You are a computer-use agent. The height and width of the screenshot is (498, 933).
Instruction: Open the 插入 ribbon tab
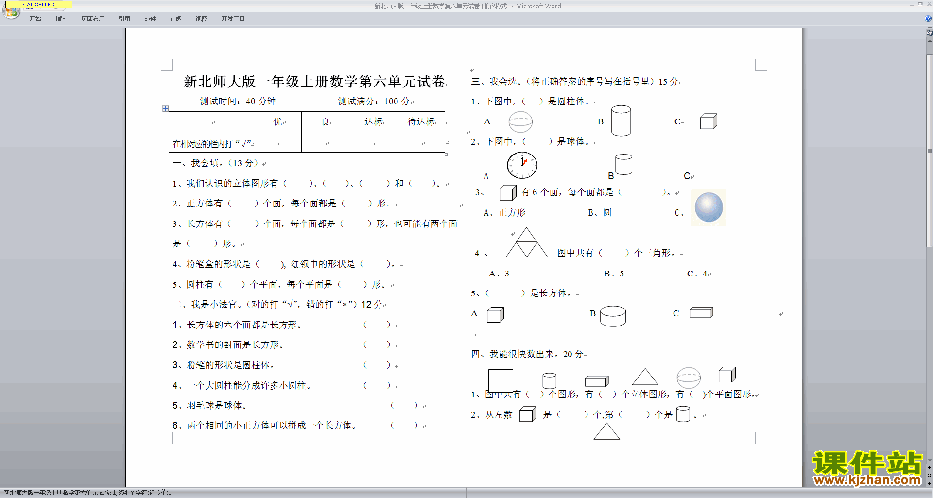coord(61,19)
